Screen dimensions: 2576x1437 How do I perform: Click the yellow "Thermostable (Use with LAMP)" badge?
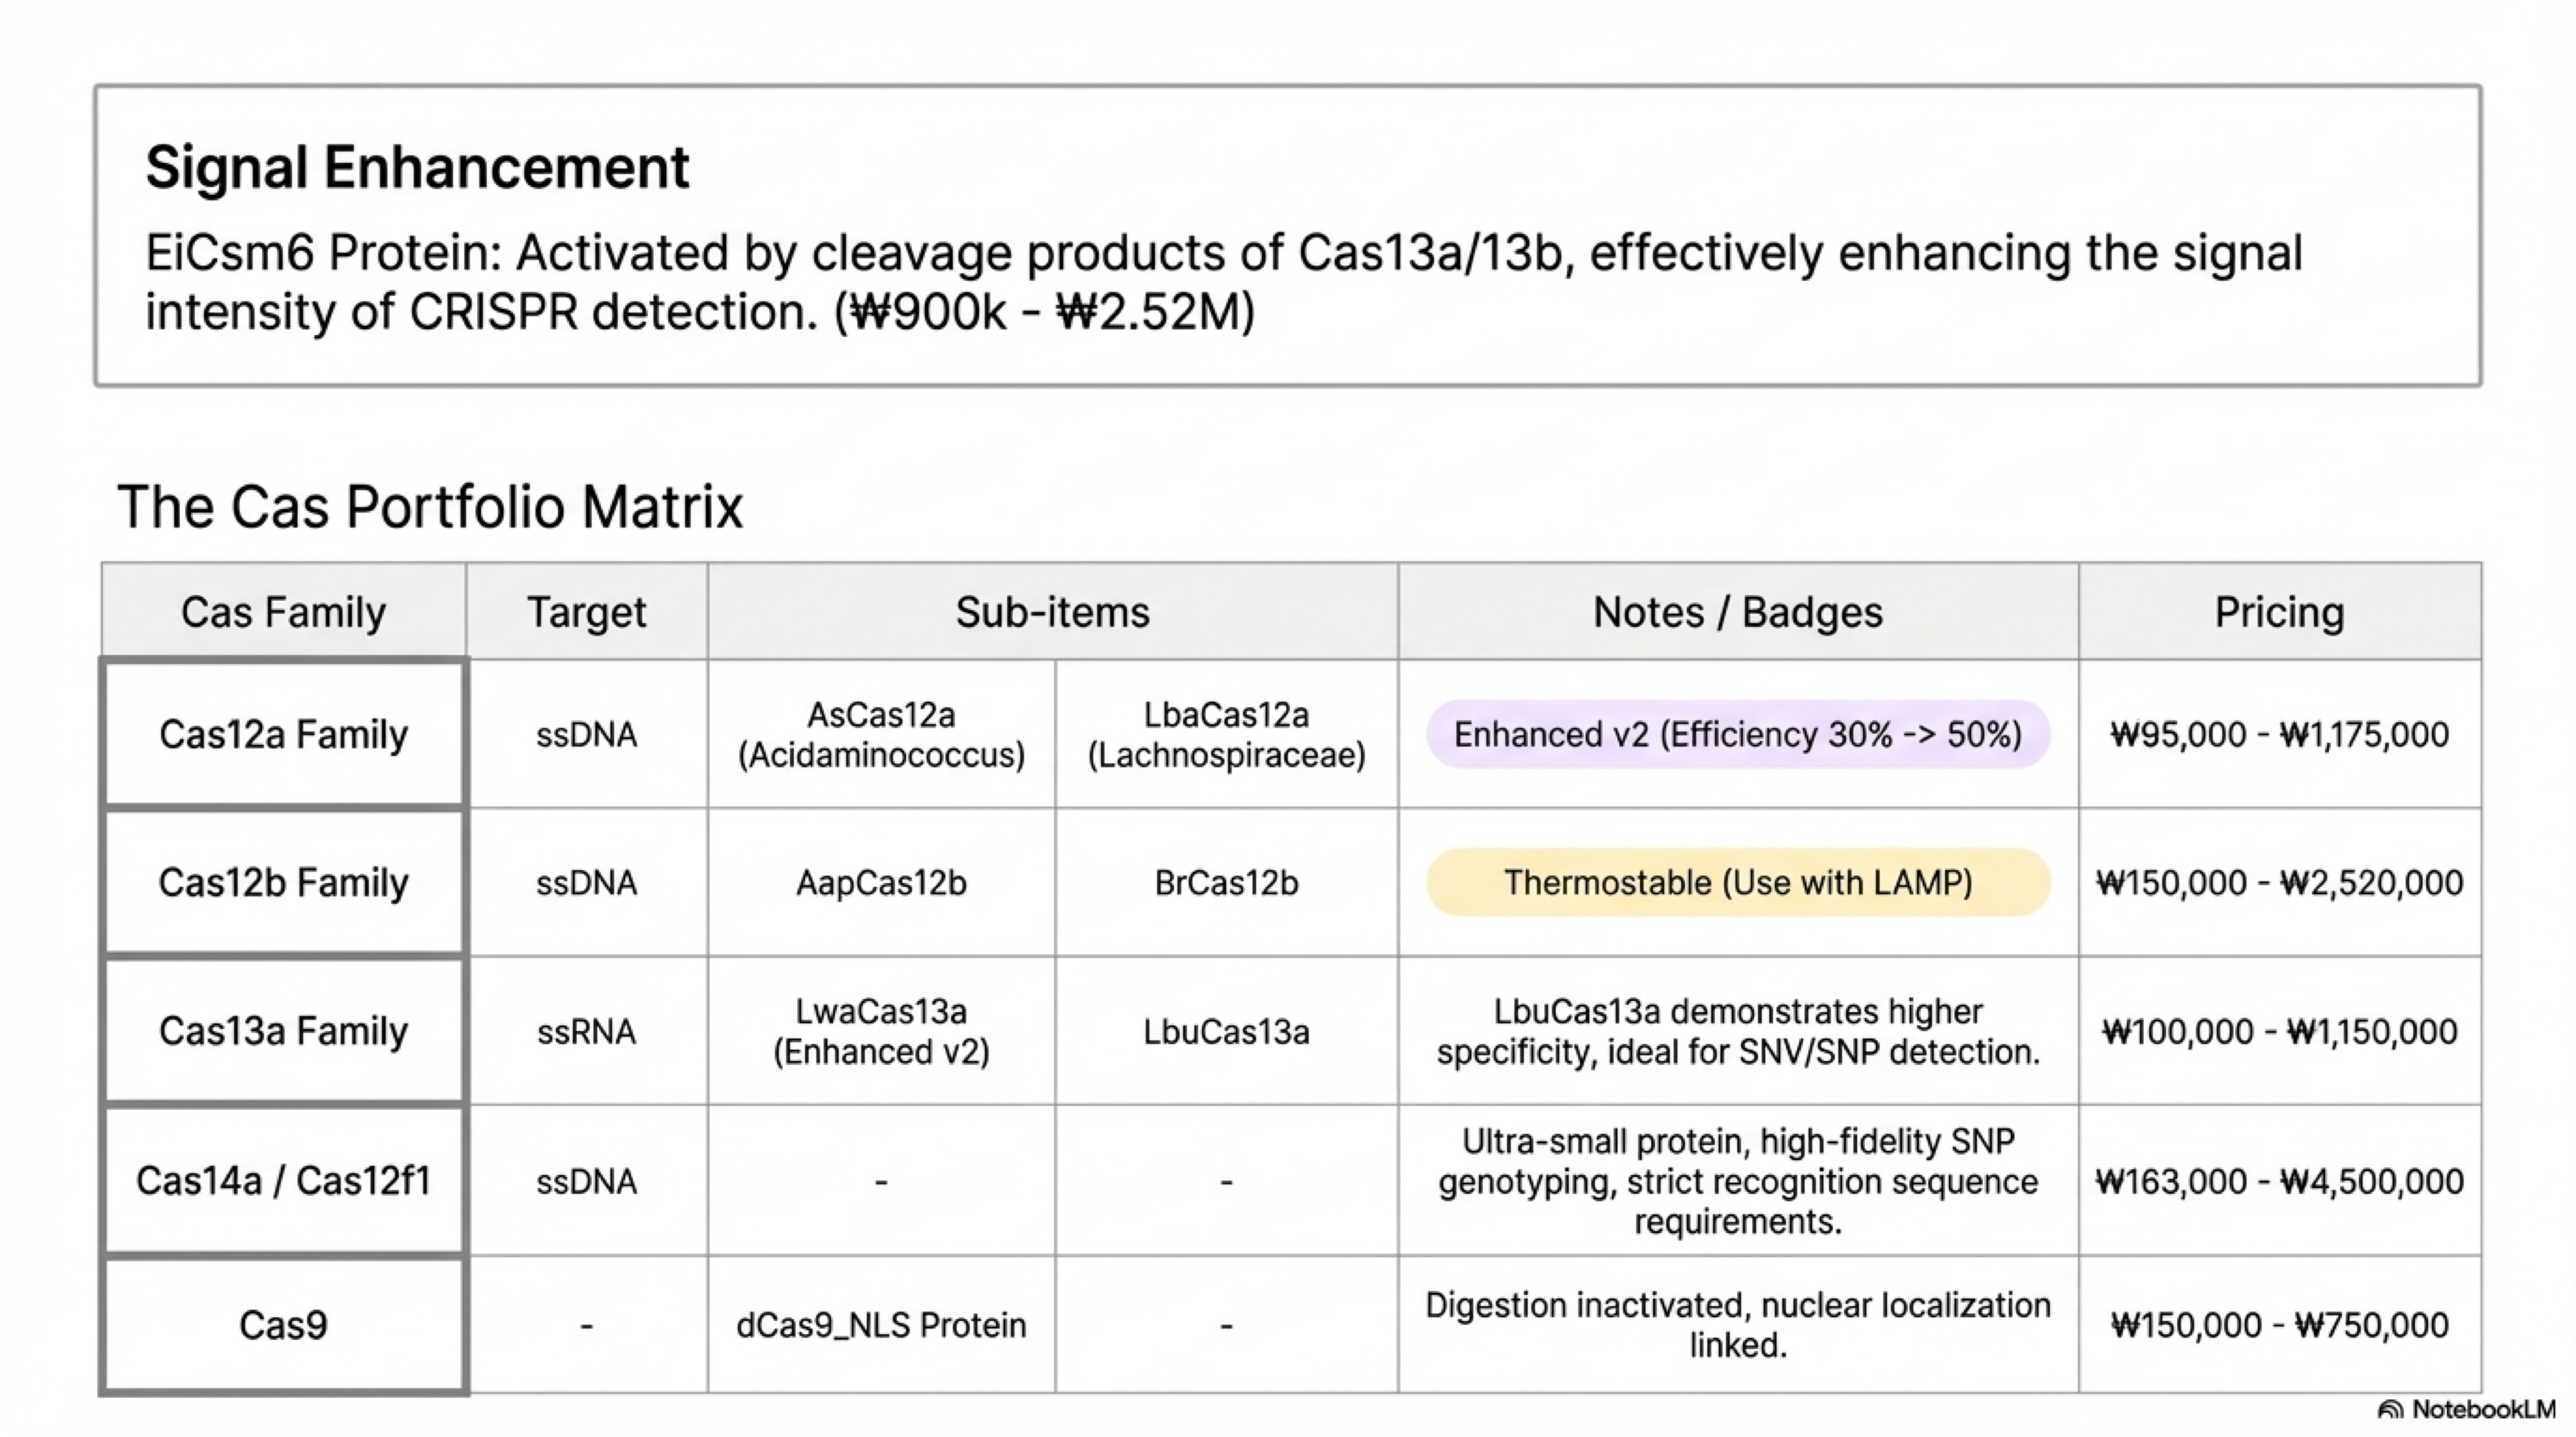(1738, 882)
